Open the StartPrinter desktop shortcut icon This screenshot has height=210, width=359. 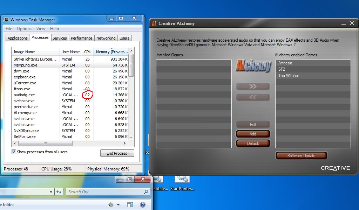182,179
